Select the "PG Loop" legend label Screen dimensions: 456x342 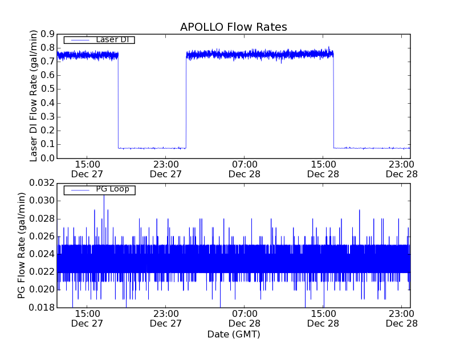[112, 189]
